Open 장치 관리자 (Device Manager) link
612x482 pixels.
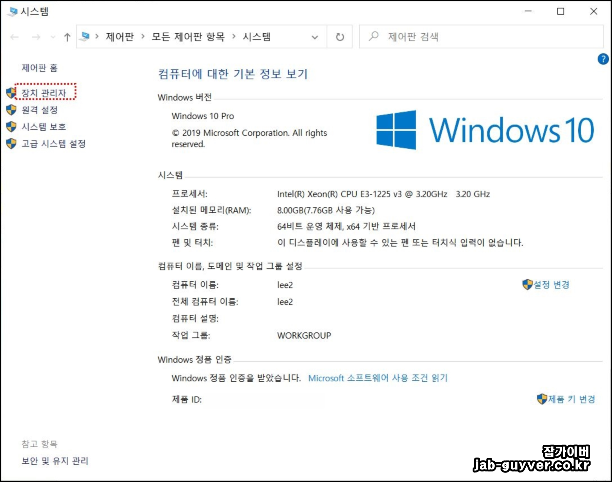coord(44,93)
